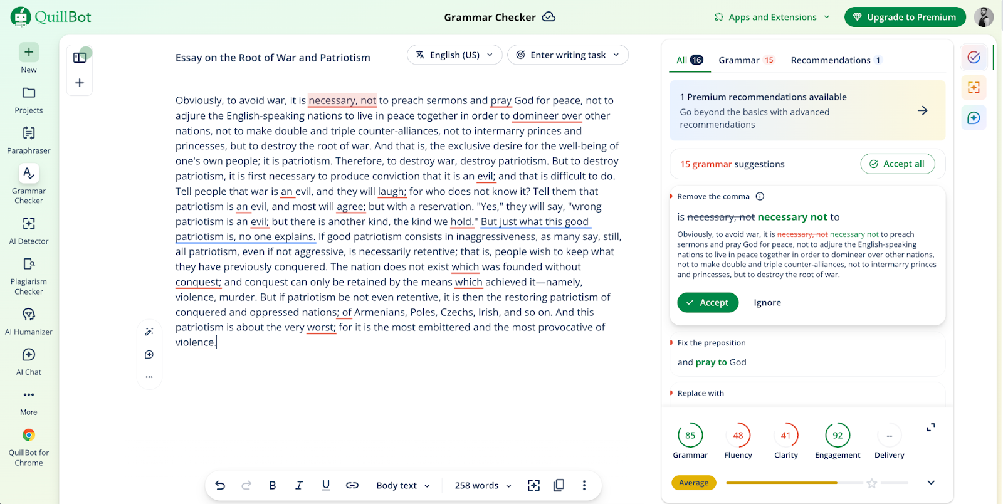The width and height of the screenshot is (1003, 504).
Task: Click Upgrade to Premium button
Action: 905,17
